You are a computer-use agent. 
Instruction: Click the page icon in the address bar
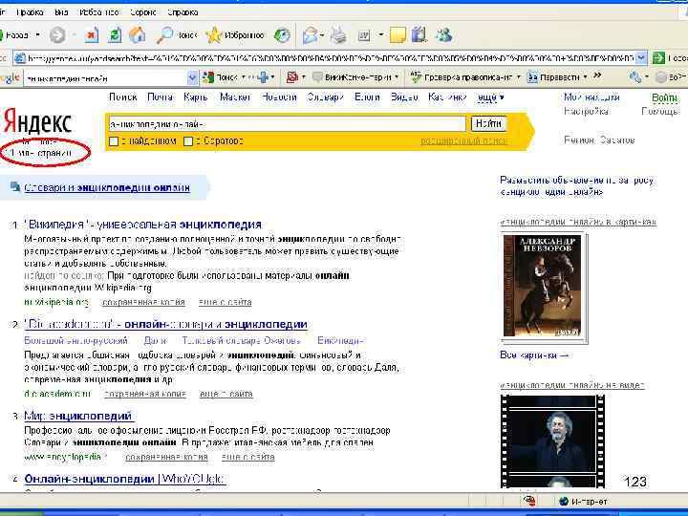(x=20, y=58)
